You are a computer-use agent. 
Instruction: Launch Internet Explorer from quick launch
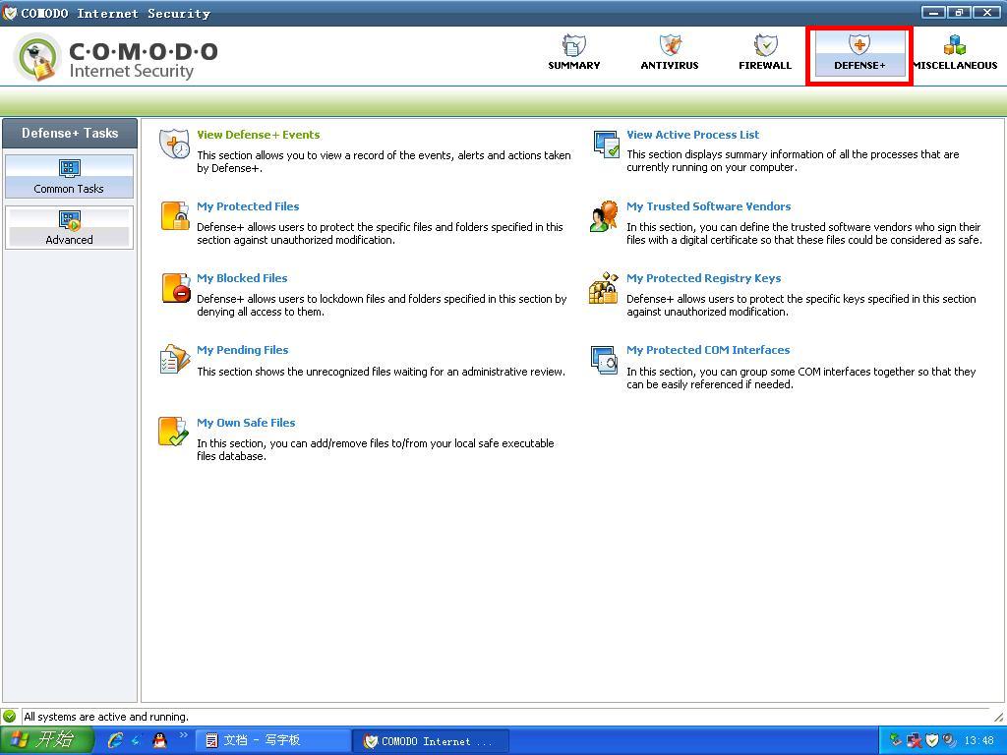tap(115, 740)
